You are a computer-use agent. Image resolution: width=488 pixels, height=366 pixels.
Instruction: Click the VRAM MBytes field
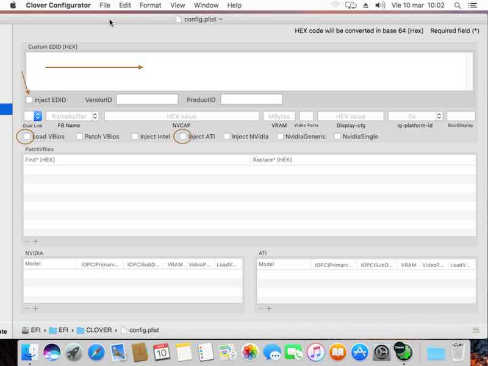coord(279,116)
